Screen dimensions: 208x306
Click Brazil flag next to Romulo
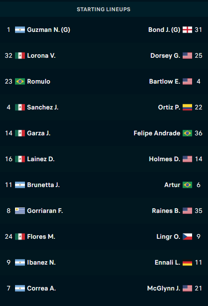tap(20, 81)
